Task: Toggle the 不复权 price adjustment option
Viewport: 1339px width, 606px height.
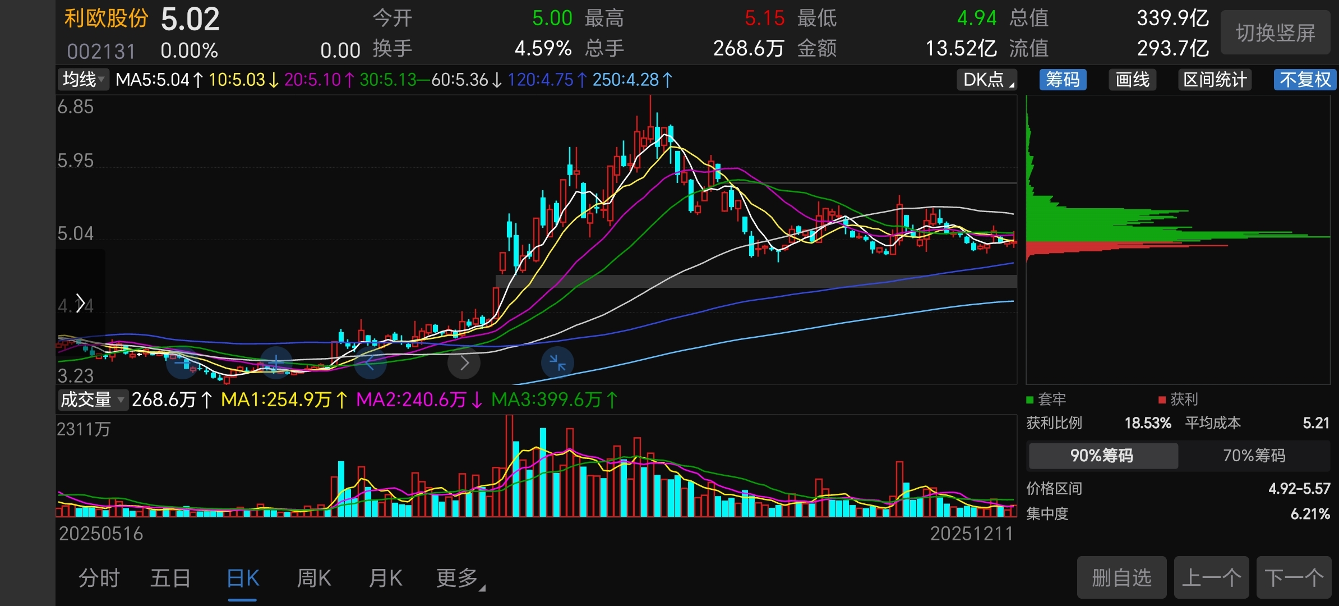Action: pos(1305,80)
